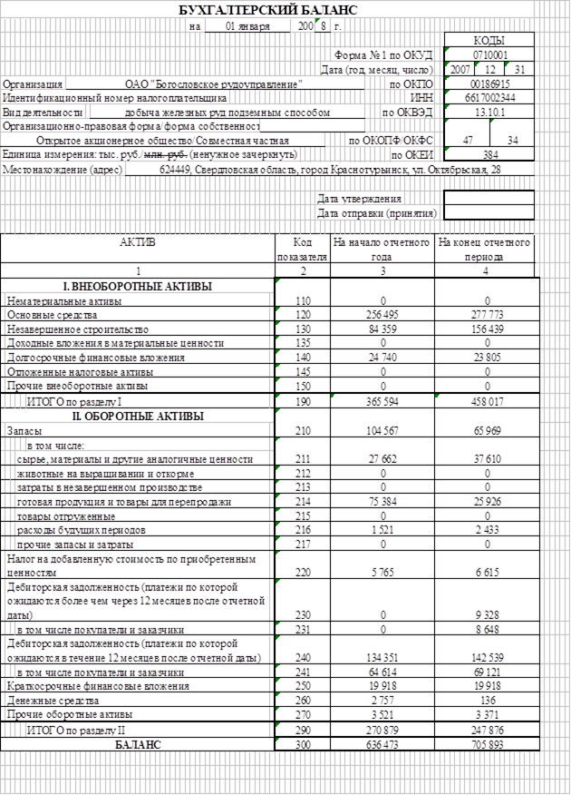Select balance total 705 893
The width and height of the screenshot is (571, 795).
[487, 744]
